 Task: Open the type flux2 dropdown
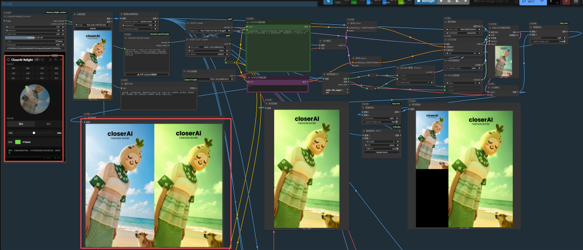(208, 51)
